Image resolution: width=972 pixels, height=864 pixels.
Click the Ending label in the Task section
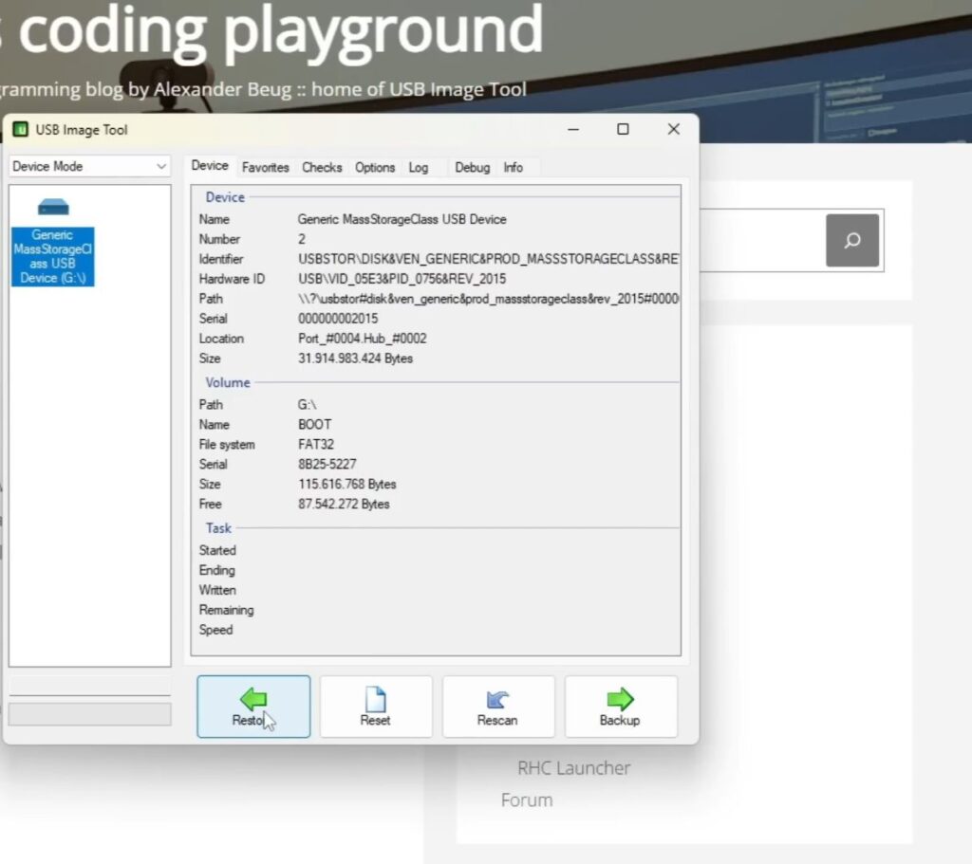click(x=217, y=570)
